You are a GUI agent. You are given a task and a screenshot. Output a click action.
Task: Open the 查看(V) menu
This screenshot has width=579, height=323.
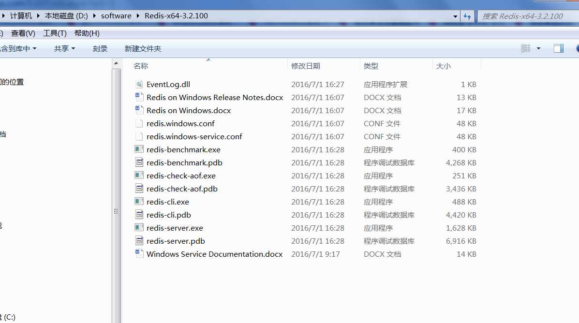pyautogui.click(x=23, y=33)
